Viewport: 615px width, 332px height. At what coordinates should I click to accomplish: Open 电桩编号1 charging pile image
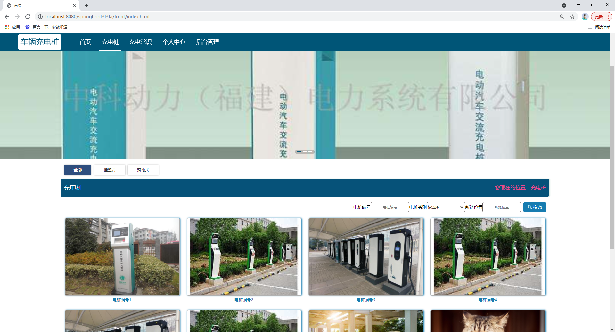(x=122, y=257)
